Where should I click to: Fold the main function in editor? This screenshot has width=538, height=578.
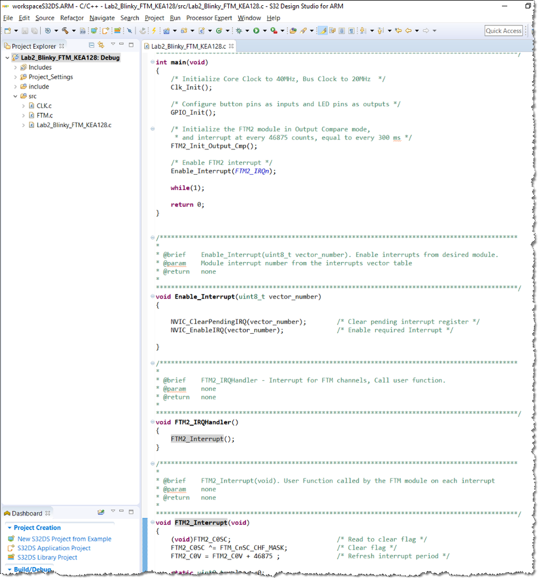[x=152, y=62]
